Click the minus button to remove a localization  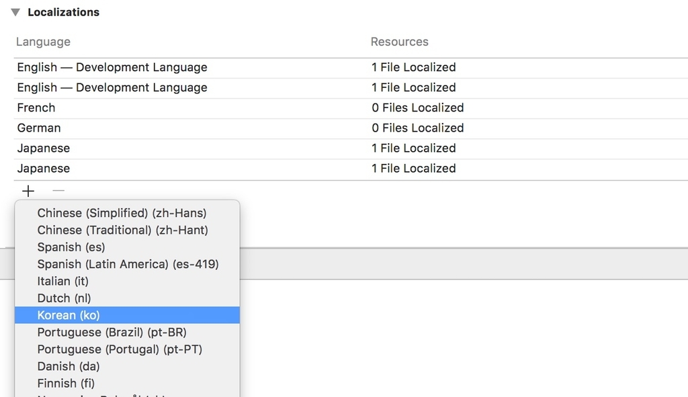coord(58,191)
